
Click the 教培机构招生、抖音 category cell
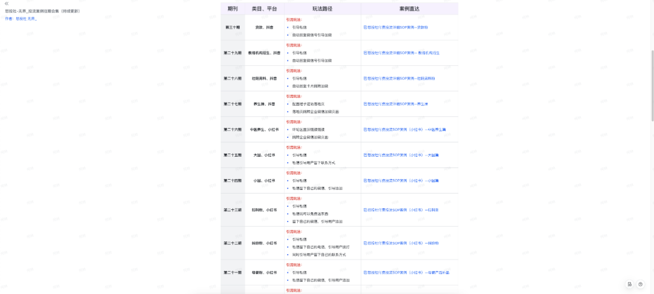pos(265,53)
